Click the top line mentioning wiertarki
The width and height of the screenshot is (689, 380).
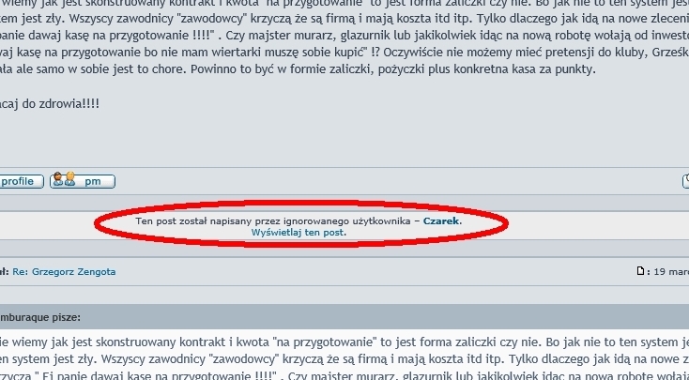click(344, 53)
